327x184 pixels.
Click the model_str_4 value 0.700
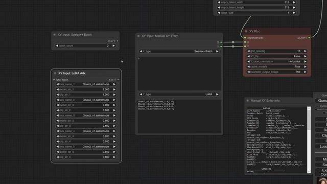106,136
